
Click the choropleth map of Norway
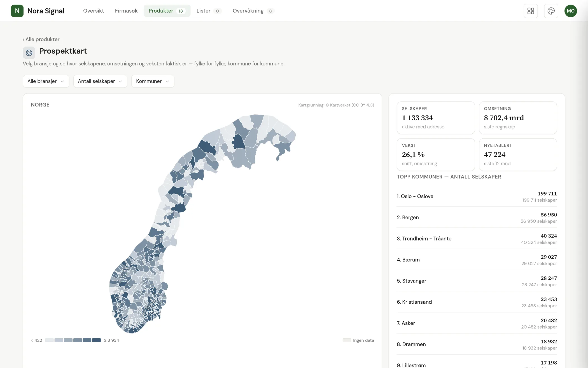[x=202, y=224]
